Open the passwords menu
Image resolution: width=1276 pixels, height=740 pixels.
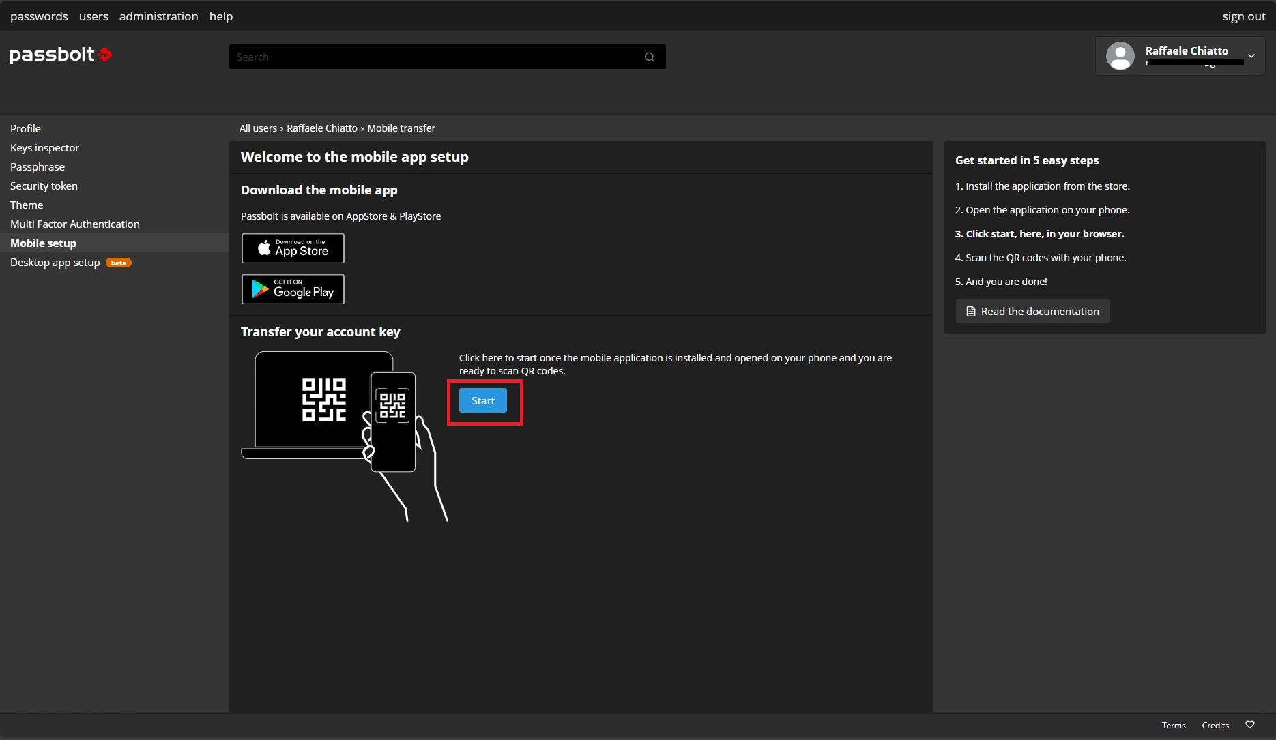pos(39,16)
